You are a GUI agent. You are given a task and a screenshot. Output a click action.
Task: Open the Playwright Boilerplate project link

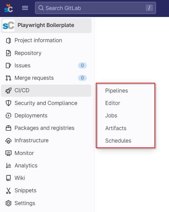tap(46, 25)
